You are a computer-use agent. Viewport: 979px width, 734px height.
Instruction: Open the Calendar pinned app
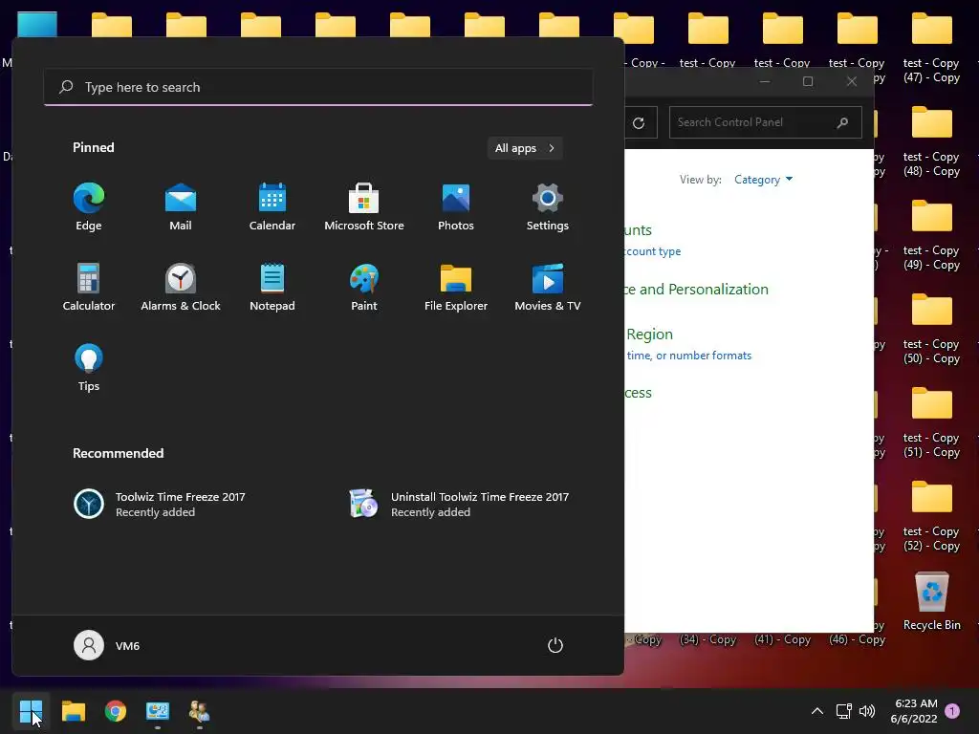coord(272,206)
